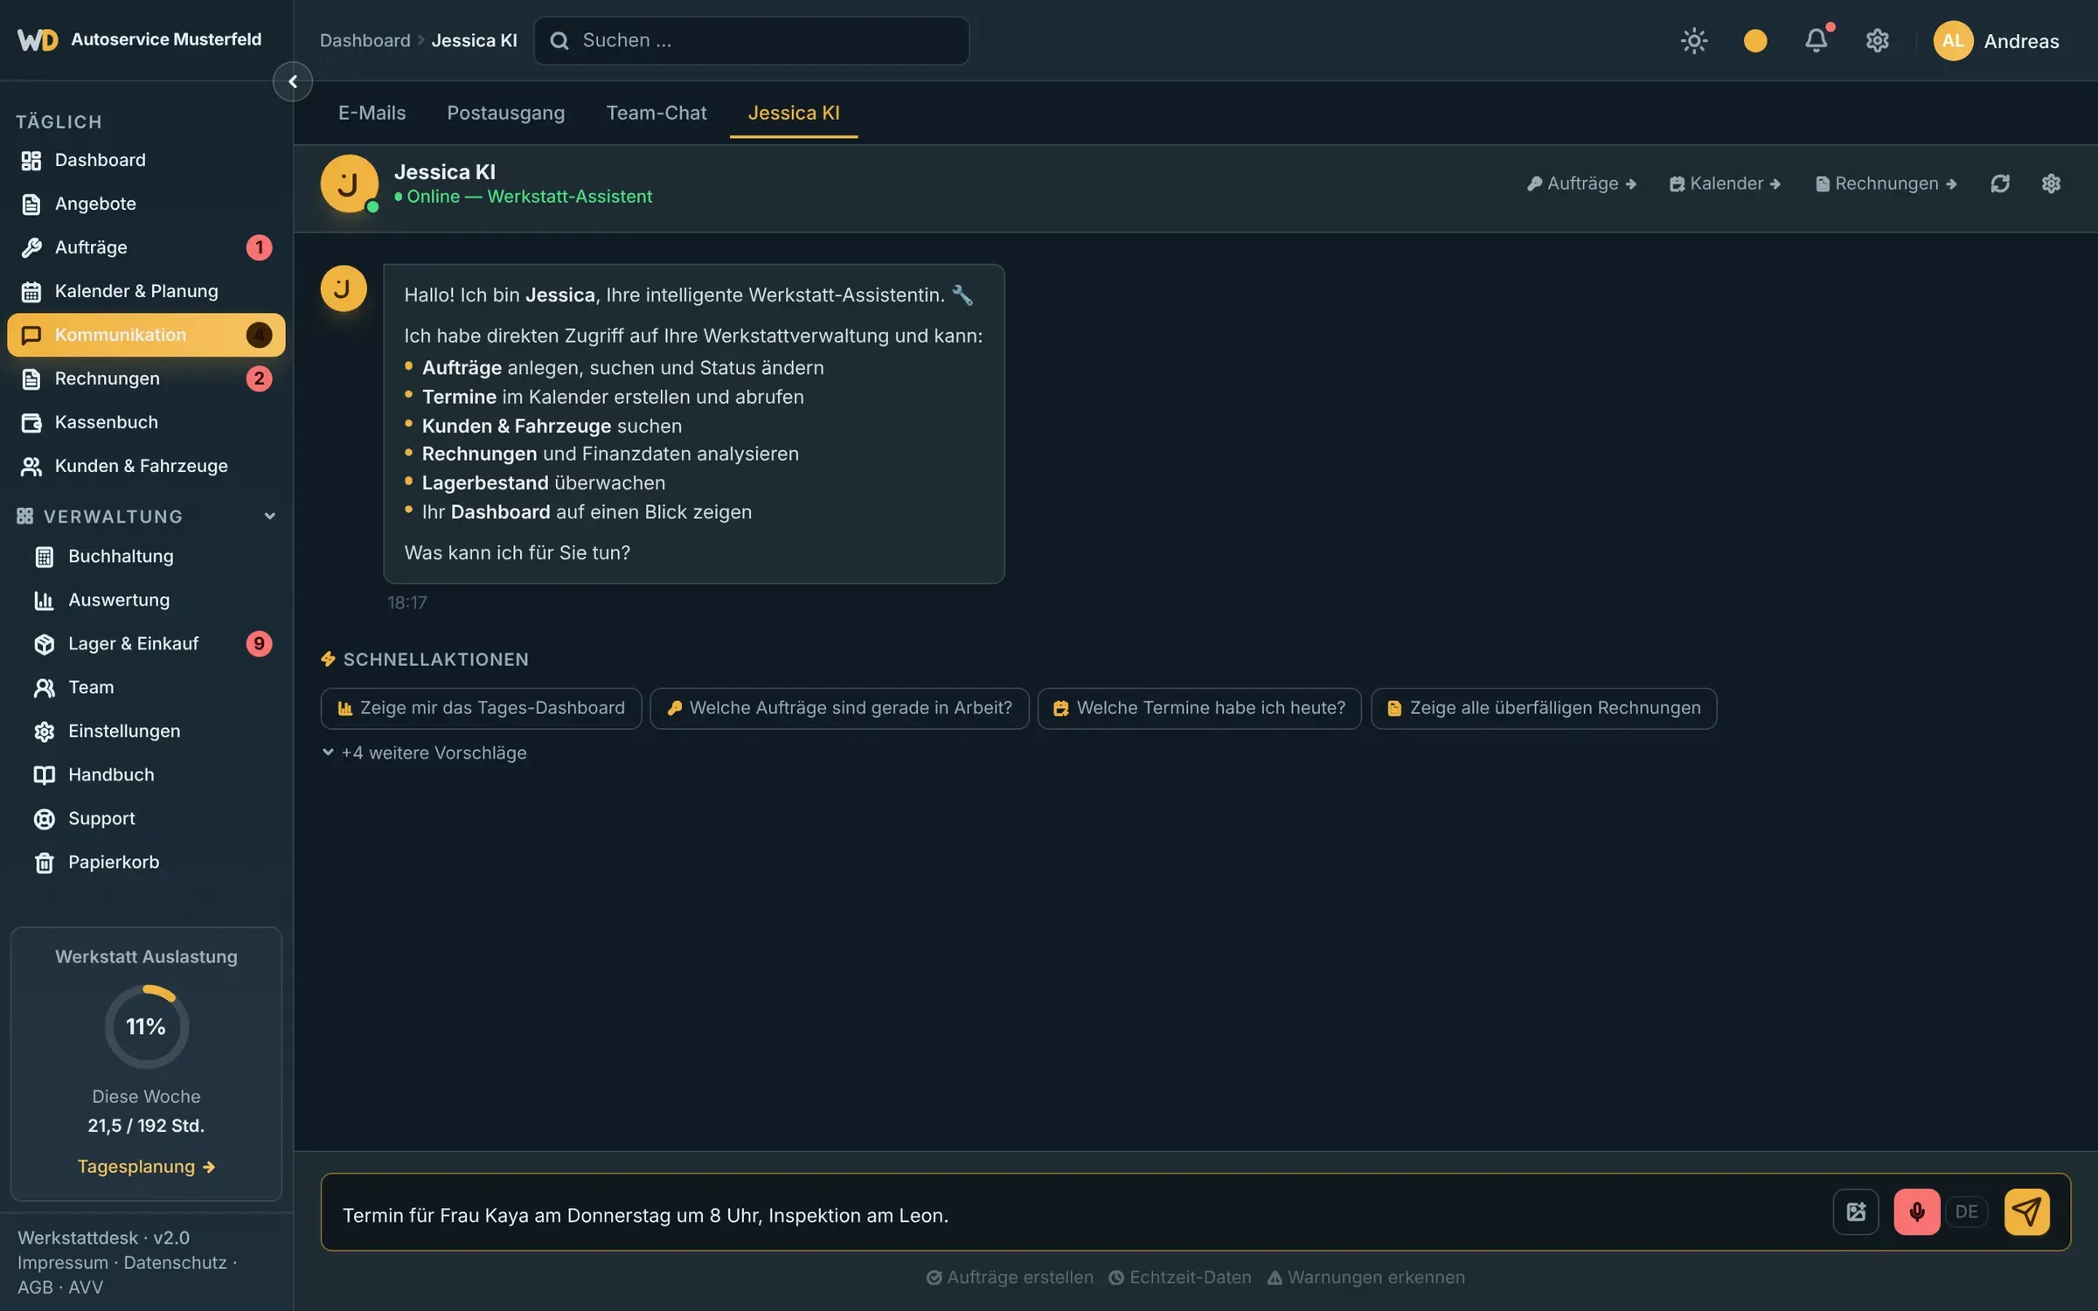Go to Aufträge in the sidebar
The width and height of the screenshot is (2098, 1311).
[146, 247]
